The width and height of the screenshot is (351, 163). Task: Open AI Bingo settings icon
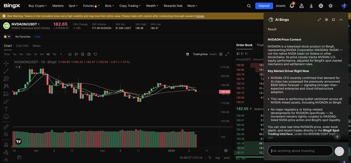tap(326, 20)
